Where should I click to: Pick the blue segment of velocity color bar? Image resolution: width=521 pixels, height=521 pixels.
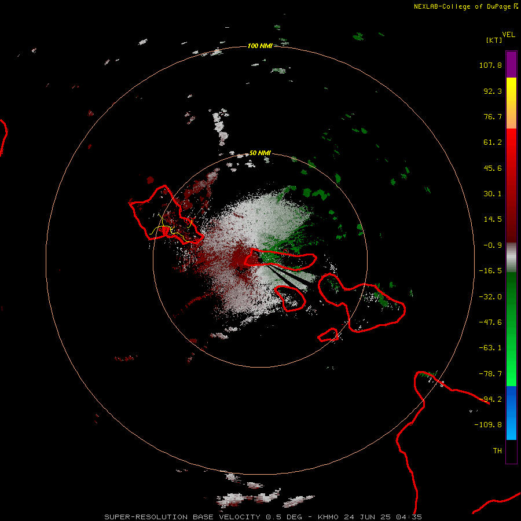coord(511,413)
